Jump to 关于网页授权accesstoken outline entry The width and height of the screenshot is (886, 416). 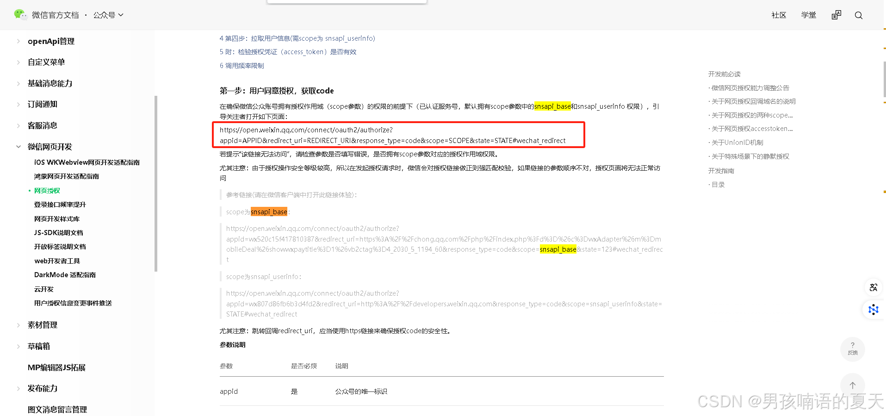752,129
